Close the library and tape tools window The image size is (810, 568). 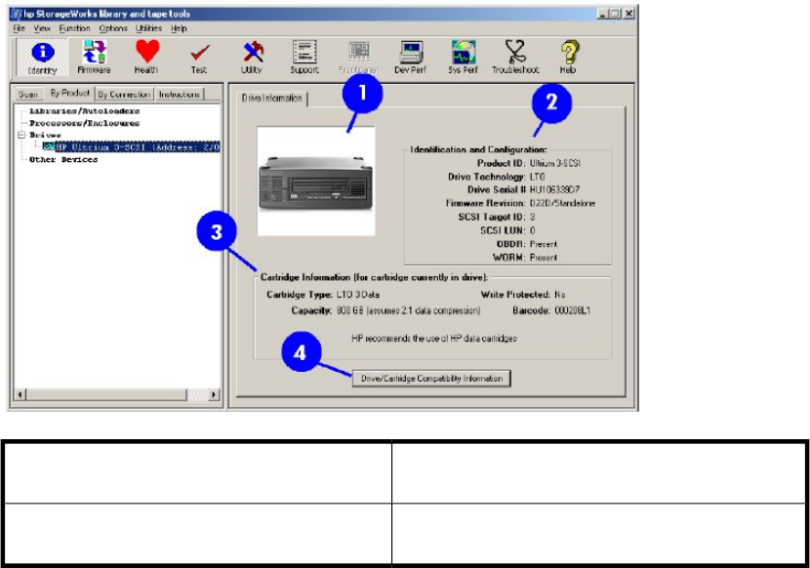628,14
